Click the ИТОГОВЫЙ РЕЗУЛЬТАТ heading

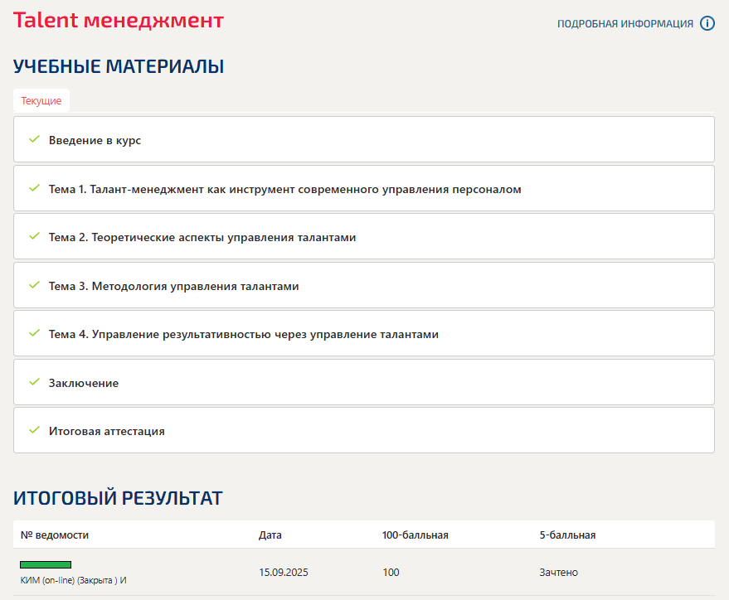click(x=118, y=498)
